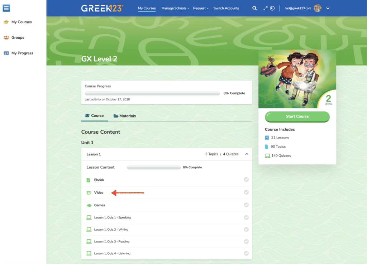Expand the account menu chevron
The width and height of the screenshot is (367, 264).
pyautogui.click(x=328, y=9)
